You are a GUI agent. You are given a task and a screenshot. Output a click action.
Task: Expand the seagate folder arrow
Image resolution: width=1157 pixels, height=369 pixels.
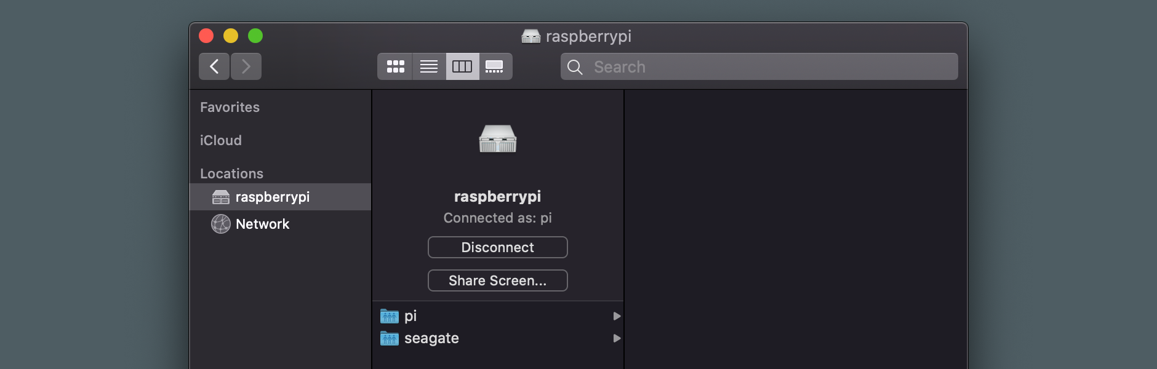point(617,338)
